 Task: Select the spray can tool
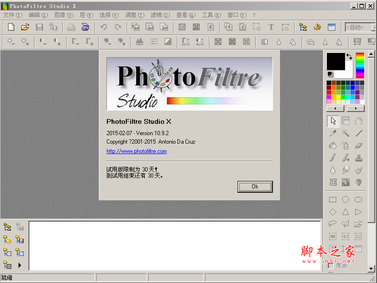(345, 146)
